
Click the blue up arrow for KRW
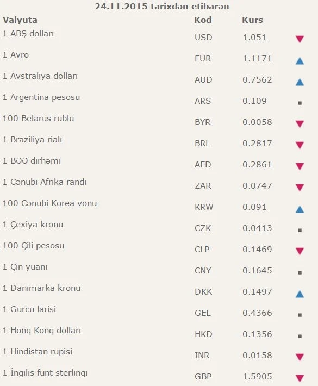tap(300, 209)
